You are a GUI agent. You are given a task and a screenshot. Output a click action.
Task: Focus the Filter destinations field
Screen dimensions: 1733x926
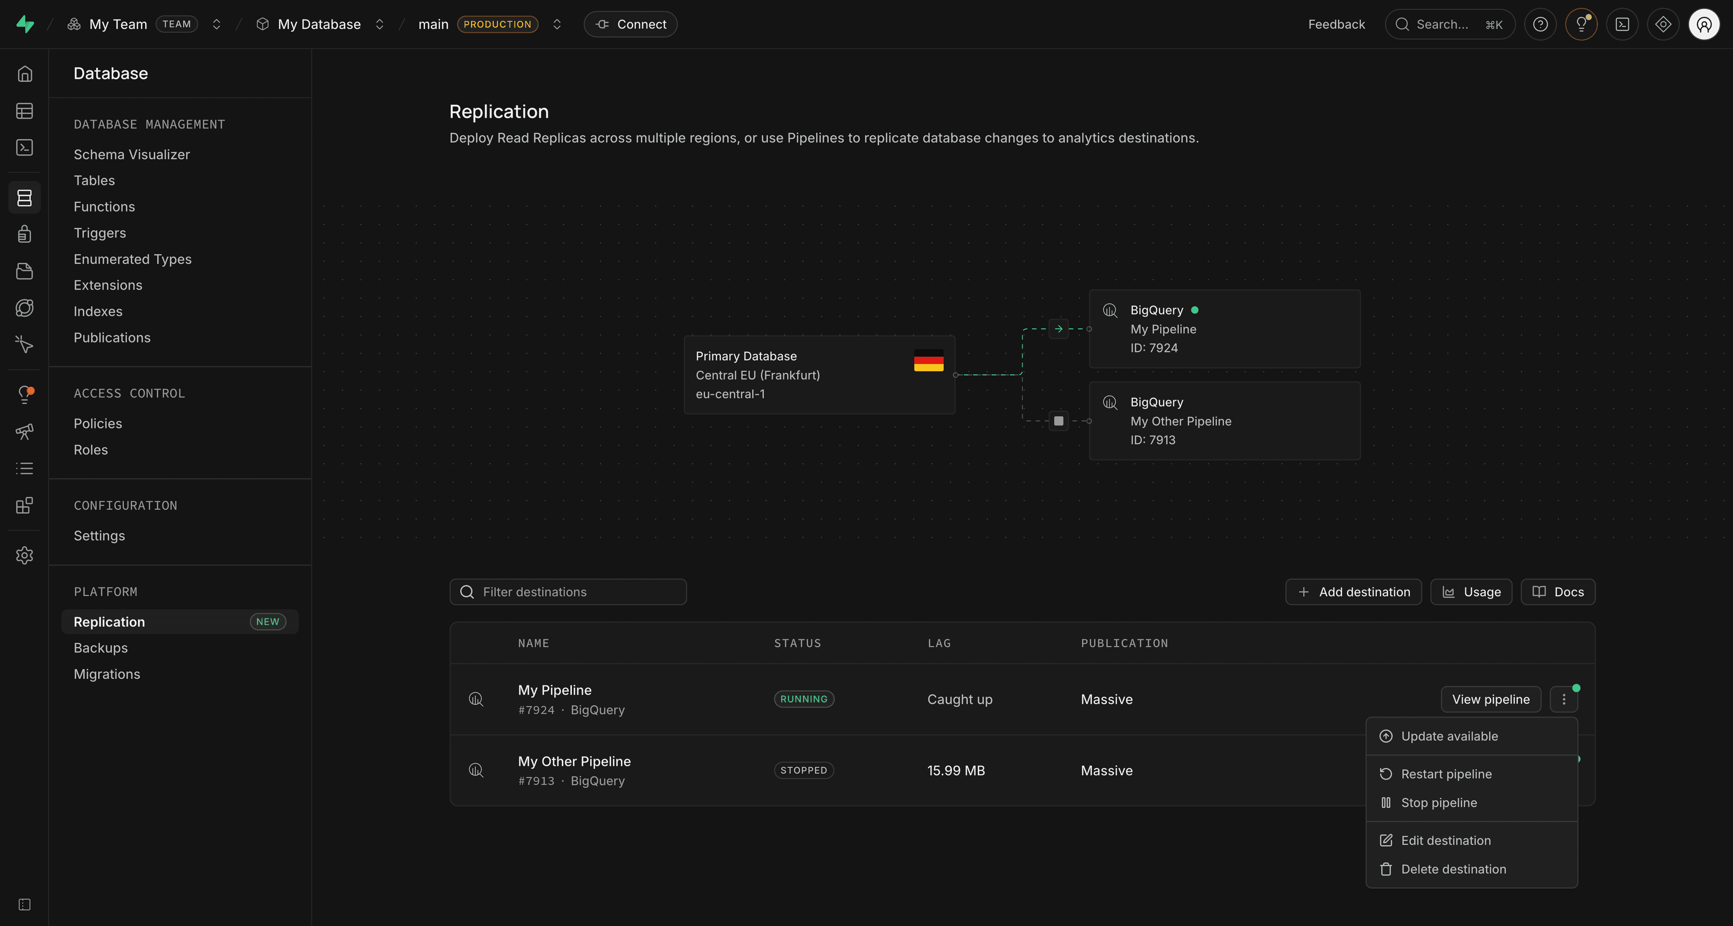[568, 593]
